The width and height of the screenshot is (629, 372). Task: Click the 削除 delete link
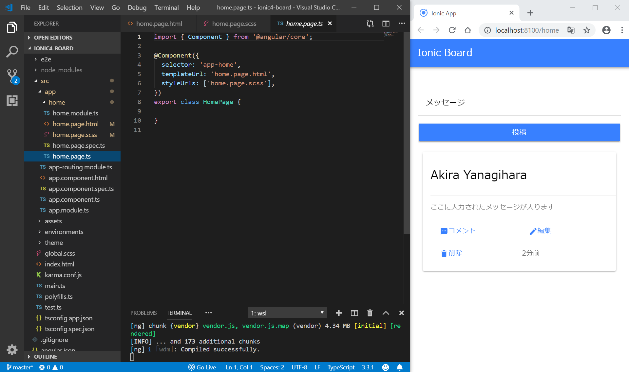451,253
